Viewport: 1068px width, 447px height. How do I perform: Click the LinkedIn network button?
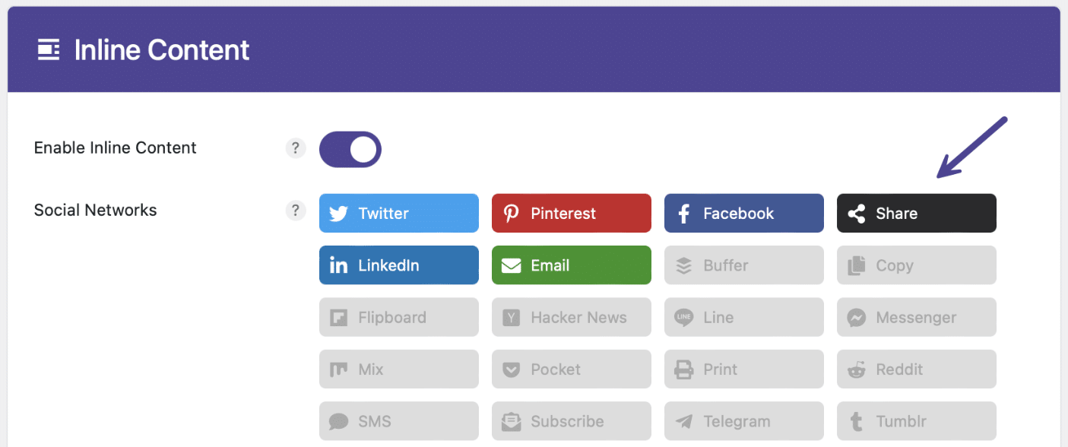[x=398, y=265]
